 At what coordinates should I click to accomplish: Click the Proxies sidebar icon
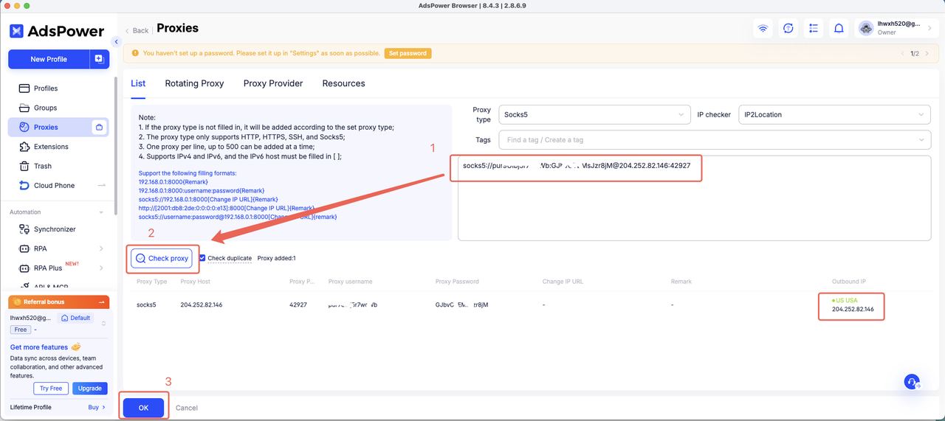(24, 127)
